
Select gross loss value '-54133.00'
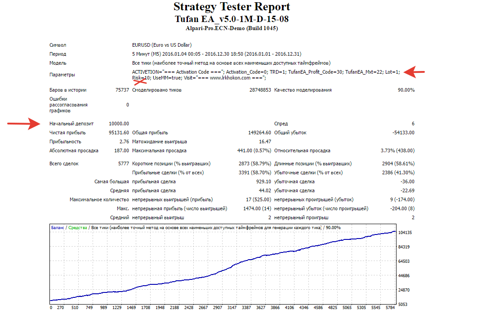pyautogui.click(x=403, y=133)
